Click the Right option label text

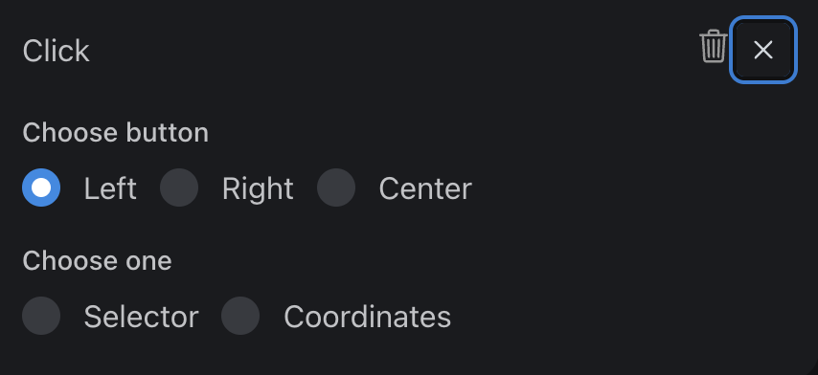click(258, 188)
